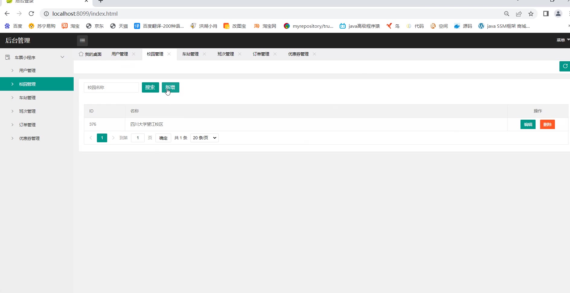This screenshot has height=293, width=570.
Task: Open the 20 条/页 page size dropdown
Action: click(x=204, y=138)
